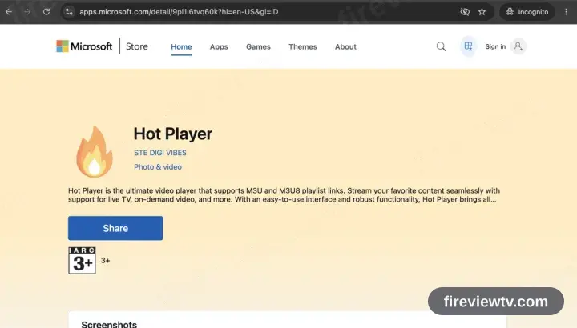
Task: Open the STE DIGI VIBES publisher link
Action: coord(160,153)
